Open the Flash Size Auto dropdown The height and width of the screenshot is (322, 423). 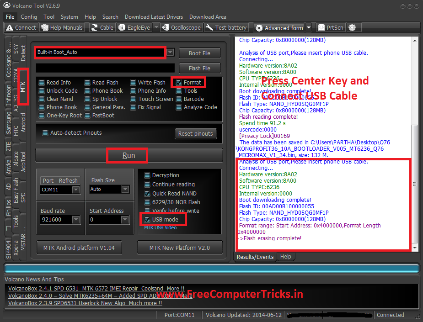[125, 190]
